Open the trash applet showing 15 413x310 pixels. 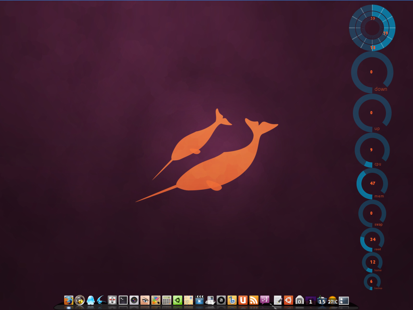pyautogui.click(x=321, y=300)
